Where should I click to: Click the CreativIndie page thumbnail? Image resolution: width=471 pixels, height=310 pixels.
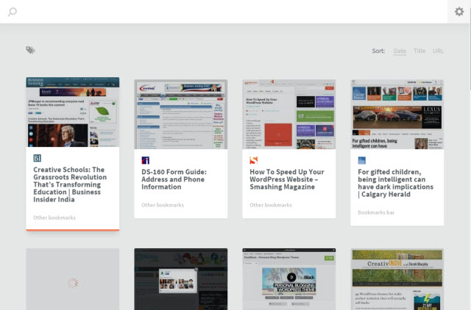pyautogui.click(x=397, y=279)
